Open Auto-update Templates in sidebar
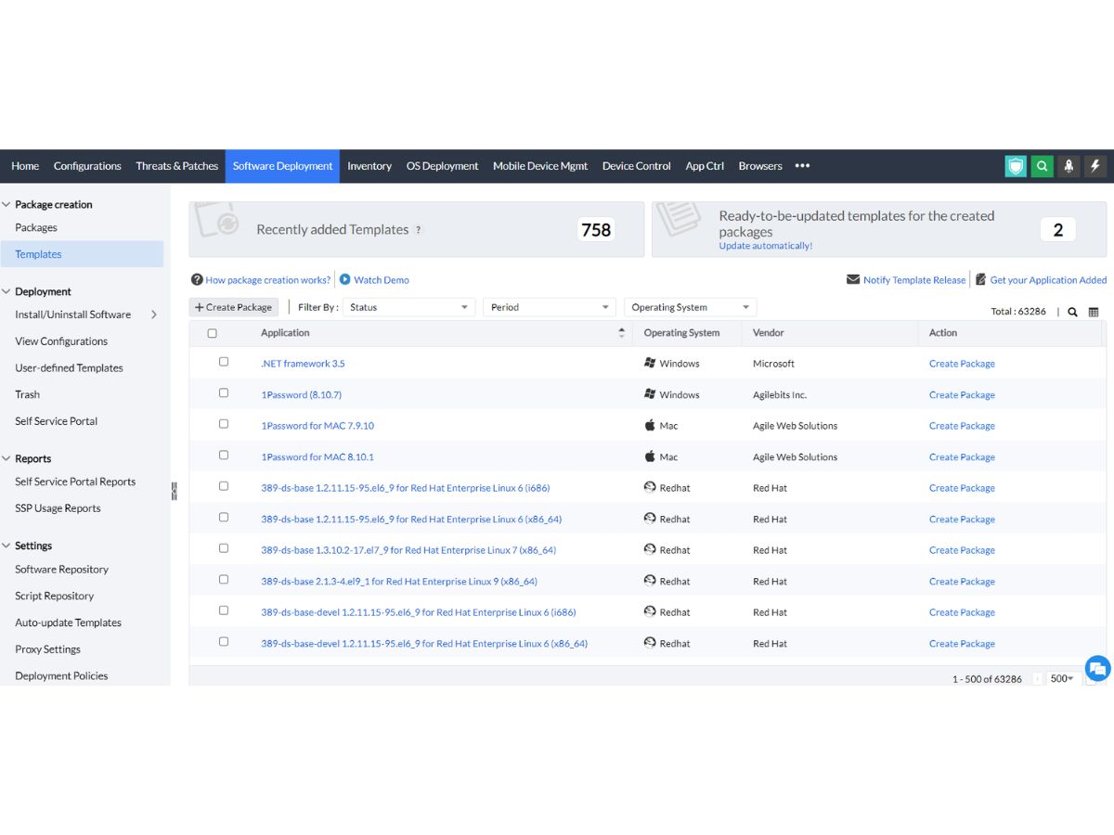1114x835 pixels. [68, 623]
